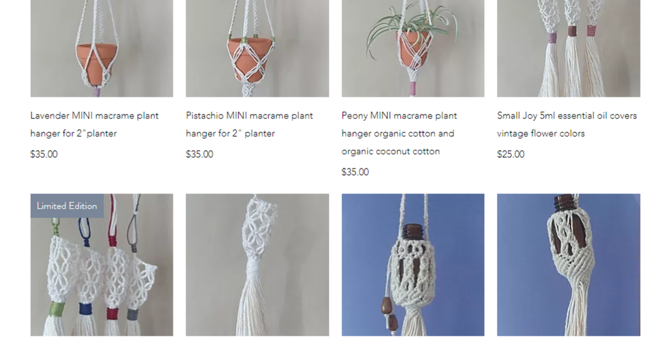Click the Lavender MINI macrame plant hanger title

pos(94,124)
